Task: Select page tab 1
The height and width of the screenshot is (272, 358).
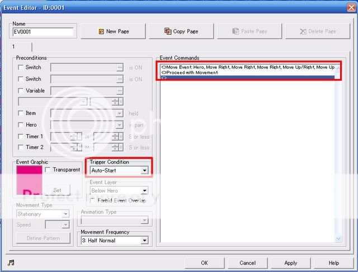Action: (x=15, y=47)
